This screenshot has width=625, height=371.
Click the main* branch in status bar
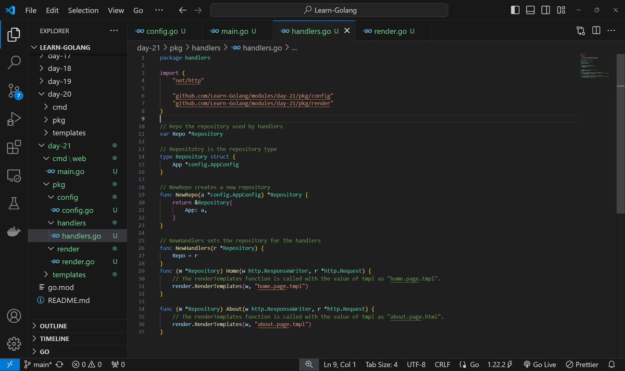coord(37,365)
